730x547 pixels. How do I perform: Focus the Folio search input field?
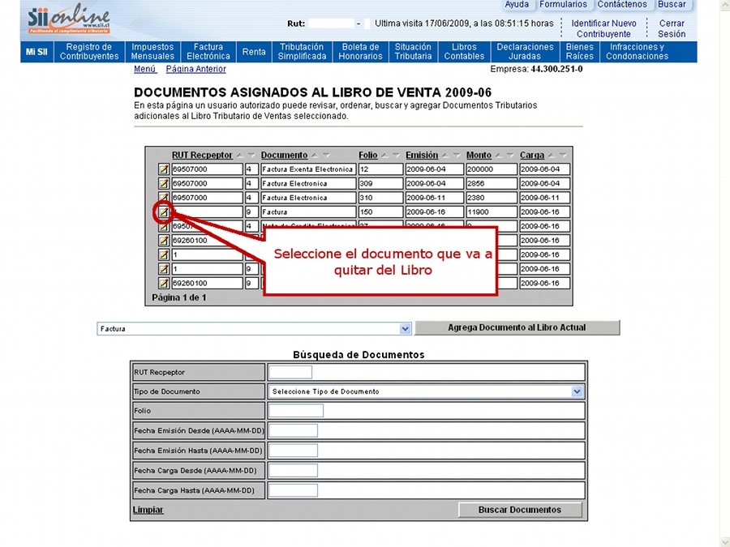pos(295,411)
